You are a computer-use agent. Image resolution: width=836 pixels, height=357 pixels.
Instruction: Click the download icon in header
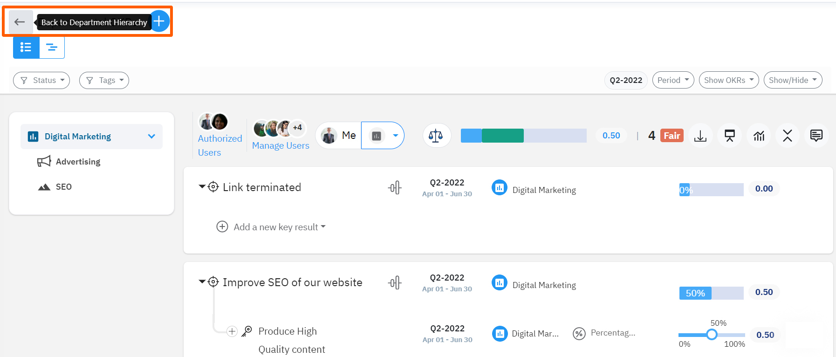point(700,136)
